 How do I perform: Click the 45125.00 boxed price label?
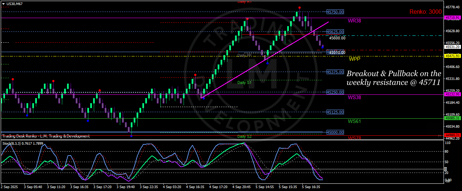point(335,112)
